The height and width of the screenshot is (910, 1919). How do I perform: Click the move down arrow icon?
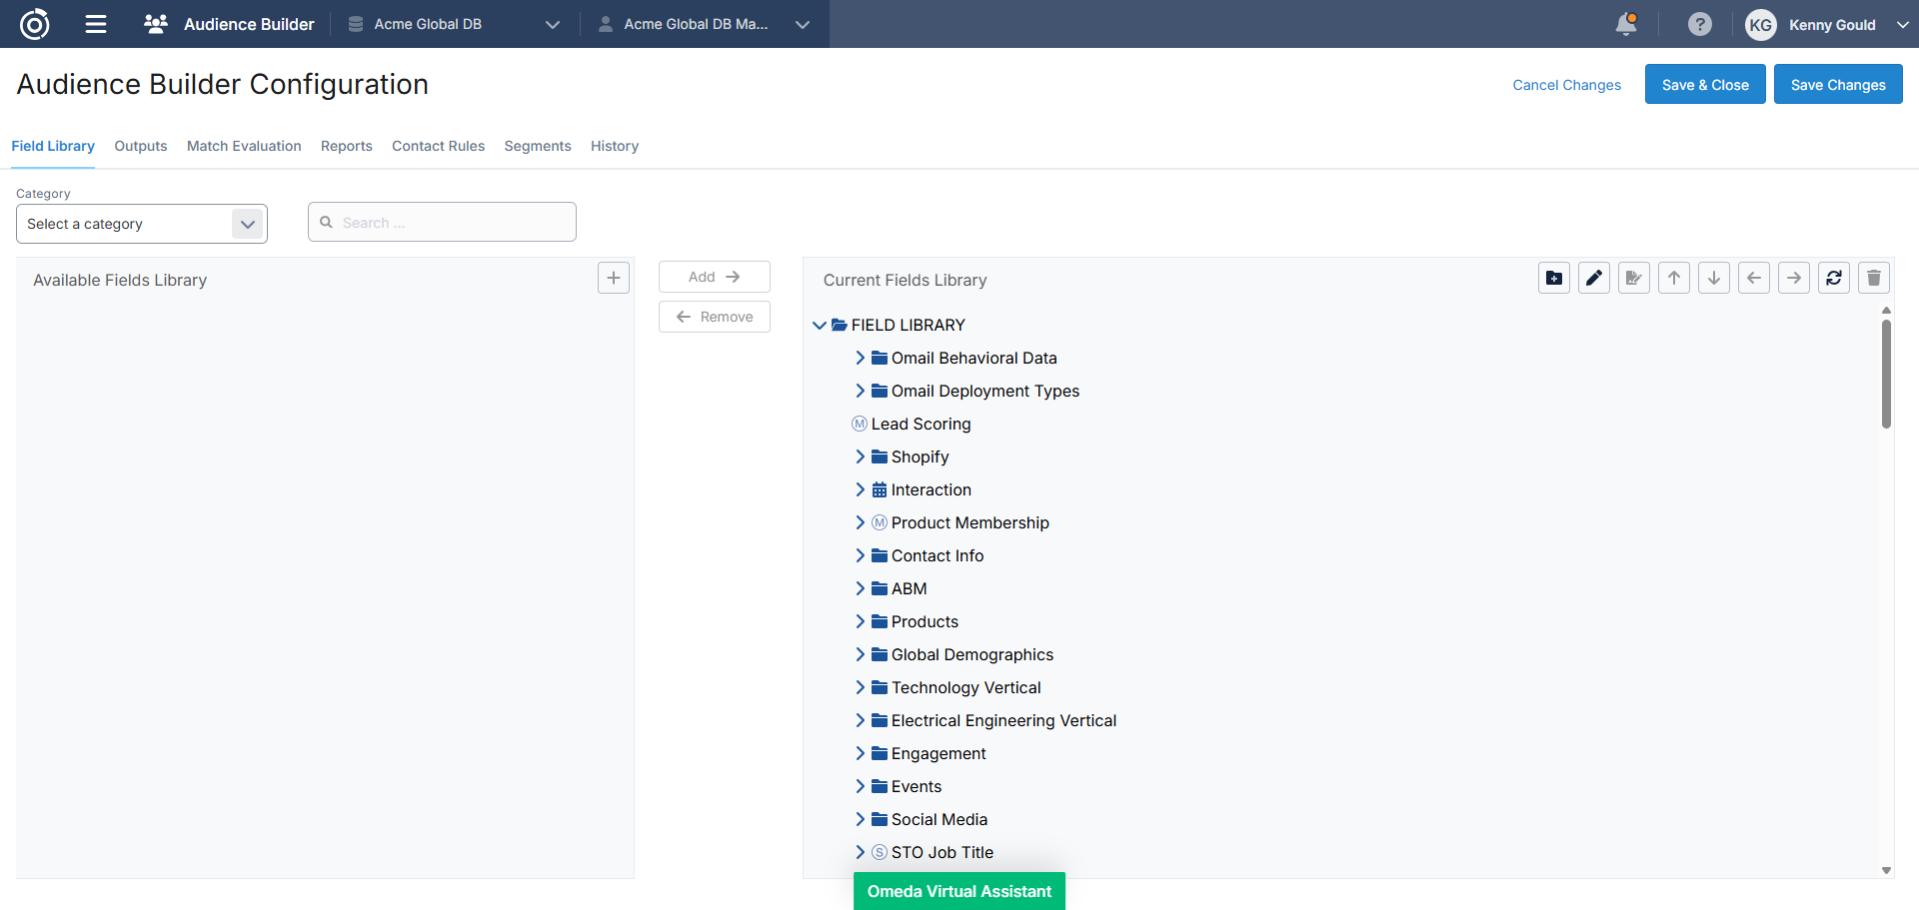click(1713, 278)
